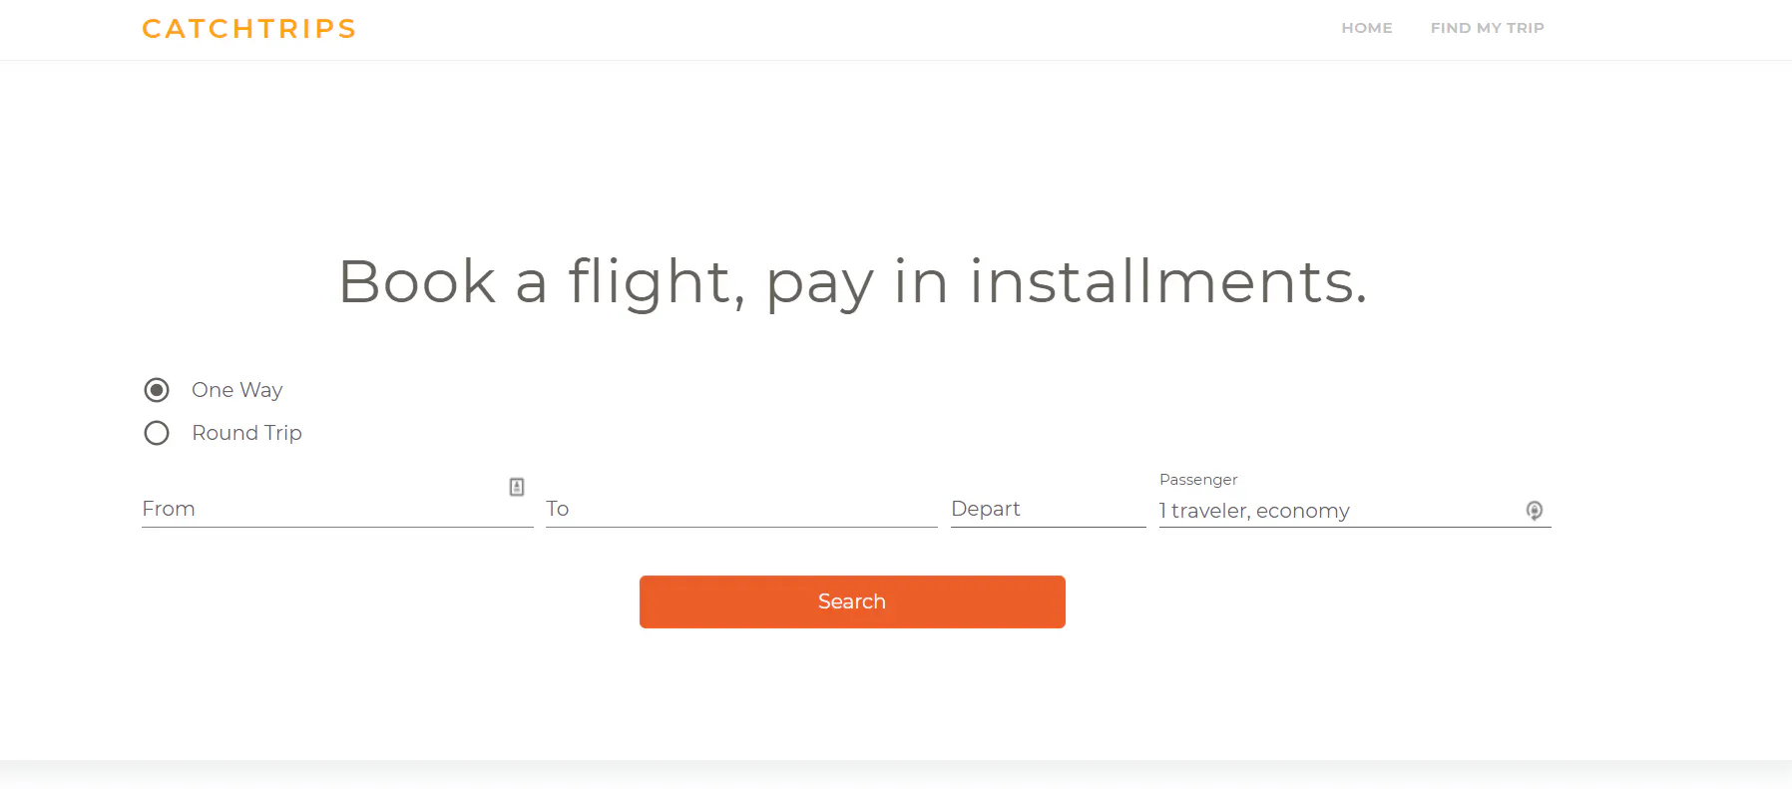
Task: Select the One Way radio button
Action: click(x=157, y=390)
